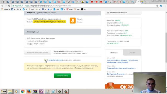Open the blue hexagon extension icon
167x94 pixels.
coord(161,6)
